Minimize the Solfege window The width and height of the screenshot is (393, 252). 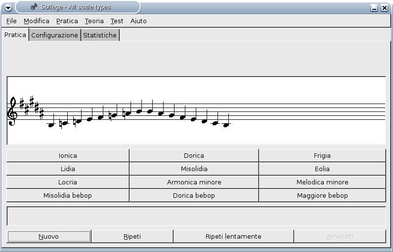pos(374,7)
